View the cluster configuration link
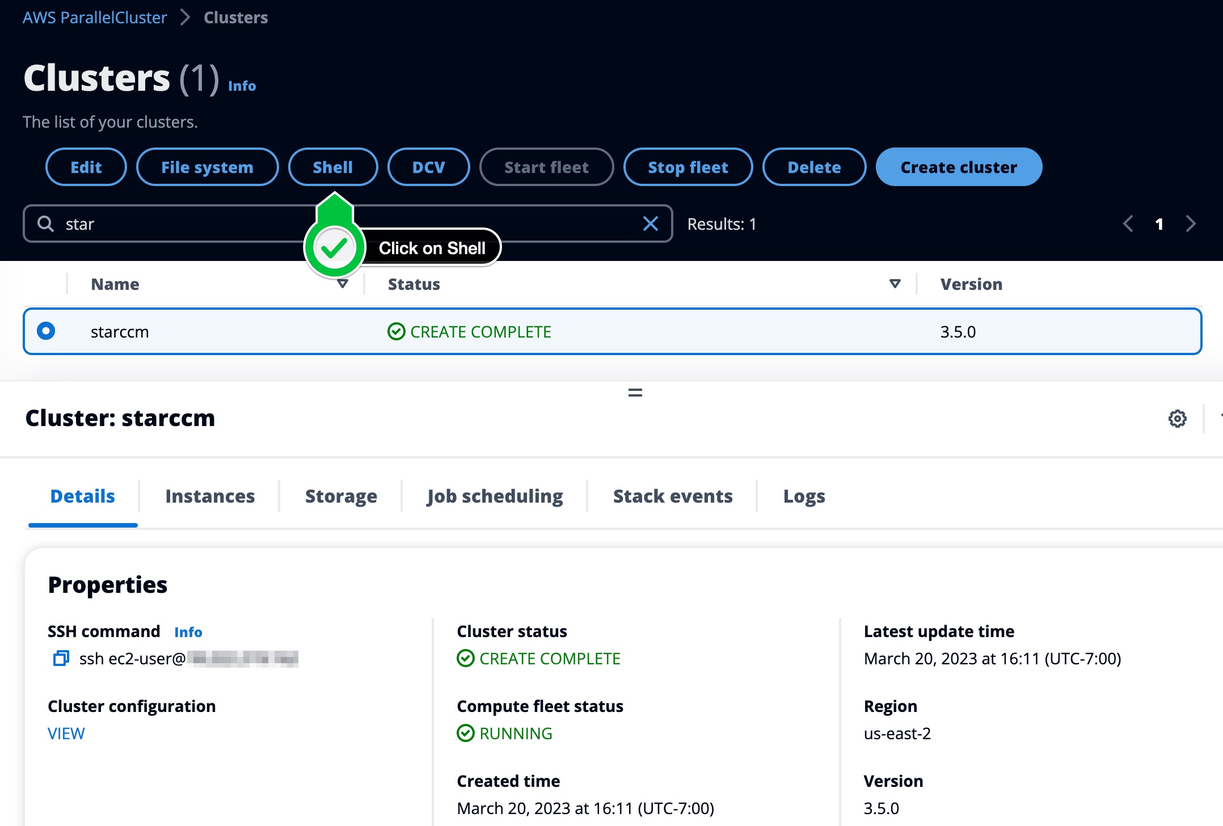The width and height of the screenshot is (1223, 826). click(x=66, y=733)
